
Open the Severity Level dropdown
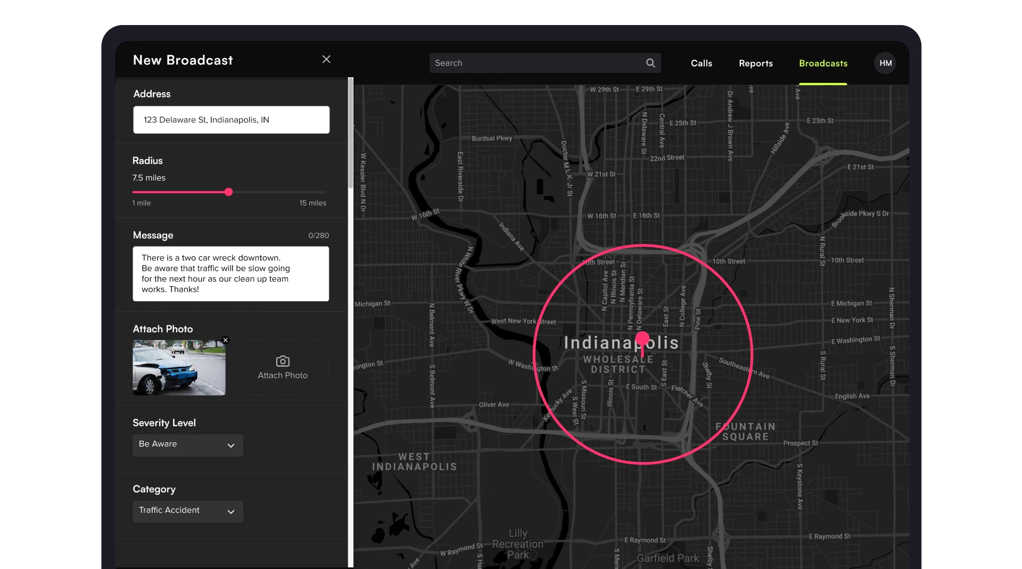point(187,445)
